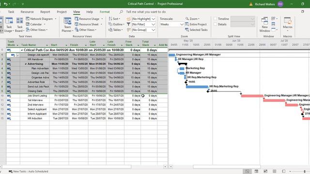The height and width of the screenshot is (174, 310).
Task: Open the Task Name column filter arrow
Action: pos(47,45)
